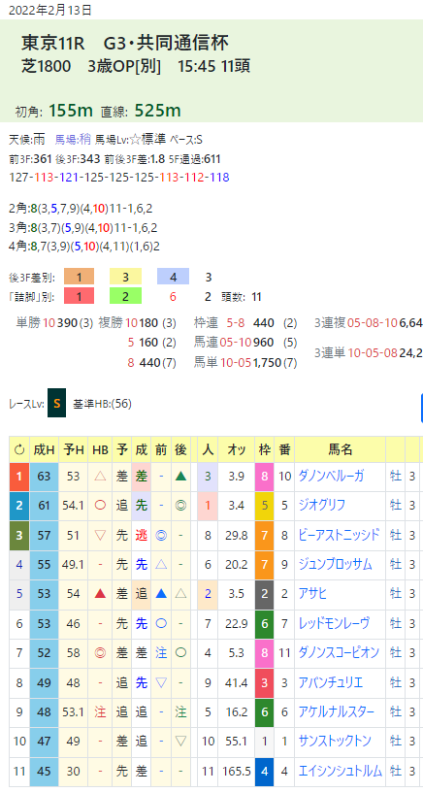Click the yellow 後3F差別 box labeled 3

(125, 277)
